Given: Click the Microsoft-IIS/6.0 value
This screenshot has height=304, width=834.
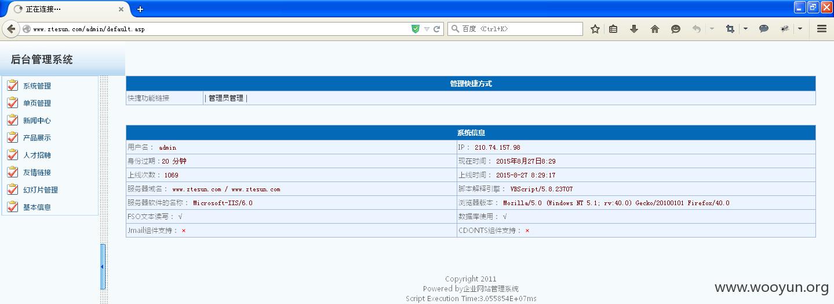Looking at the screenshot, I should tap(223, 203).
